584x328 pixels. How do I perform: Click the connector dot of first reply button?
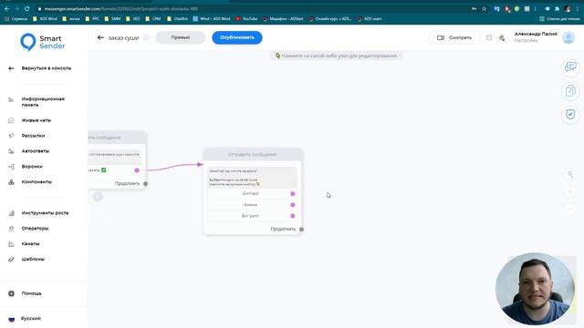click(293, 194)
